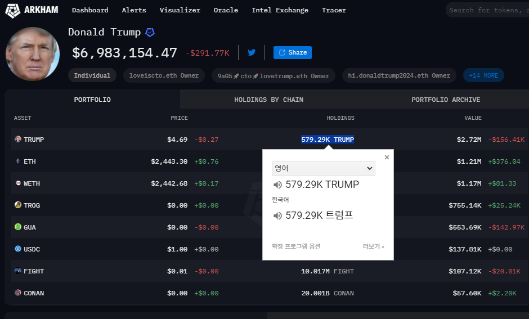Click the 10.017M FIGHT holdings
Viewport: 529px width, 319px height.
point(328,271)
